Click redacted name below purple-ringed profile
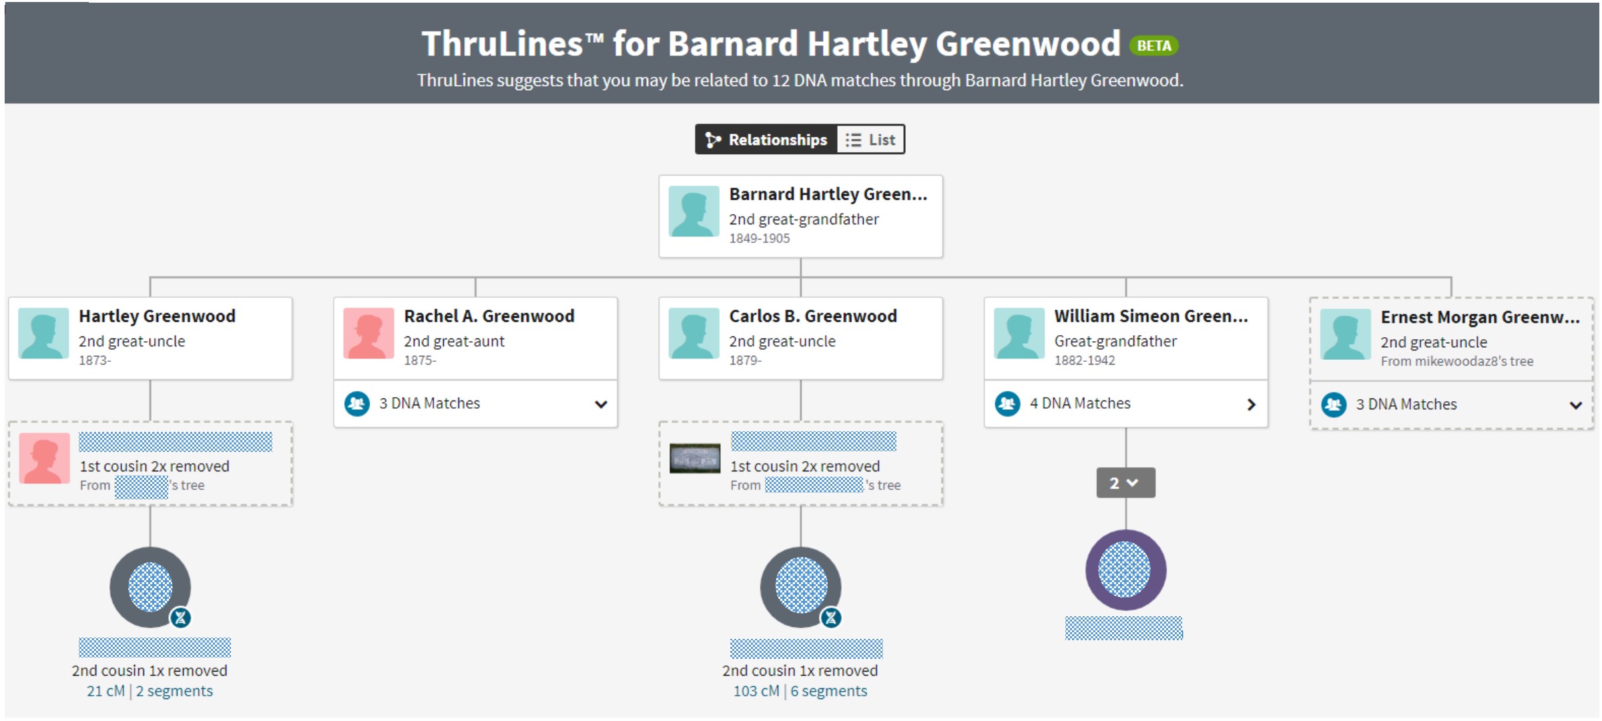The width and height of the screenshot is (1602, 721). point(1124,628)
